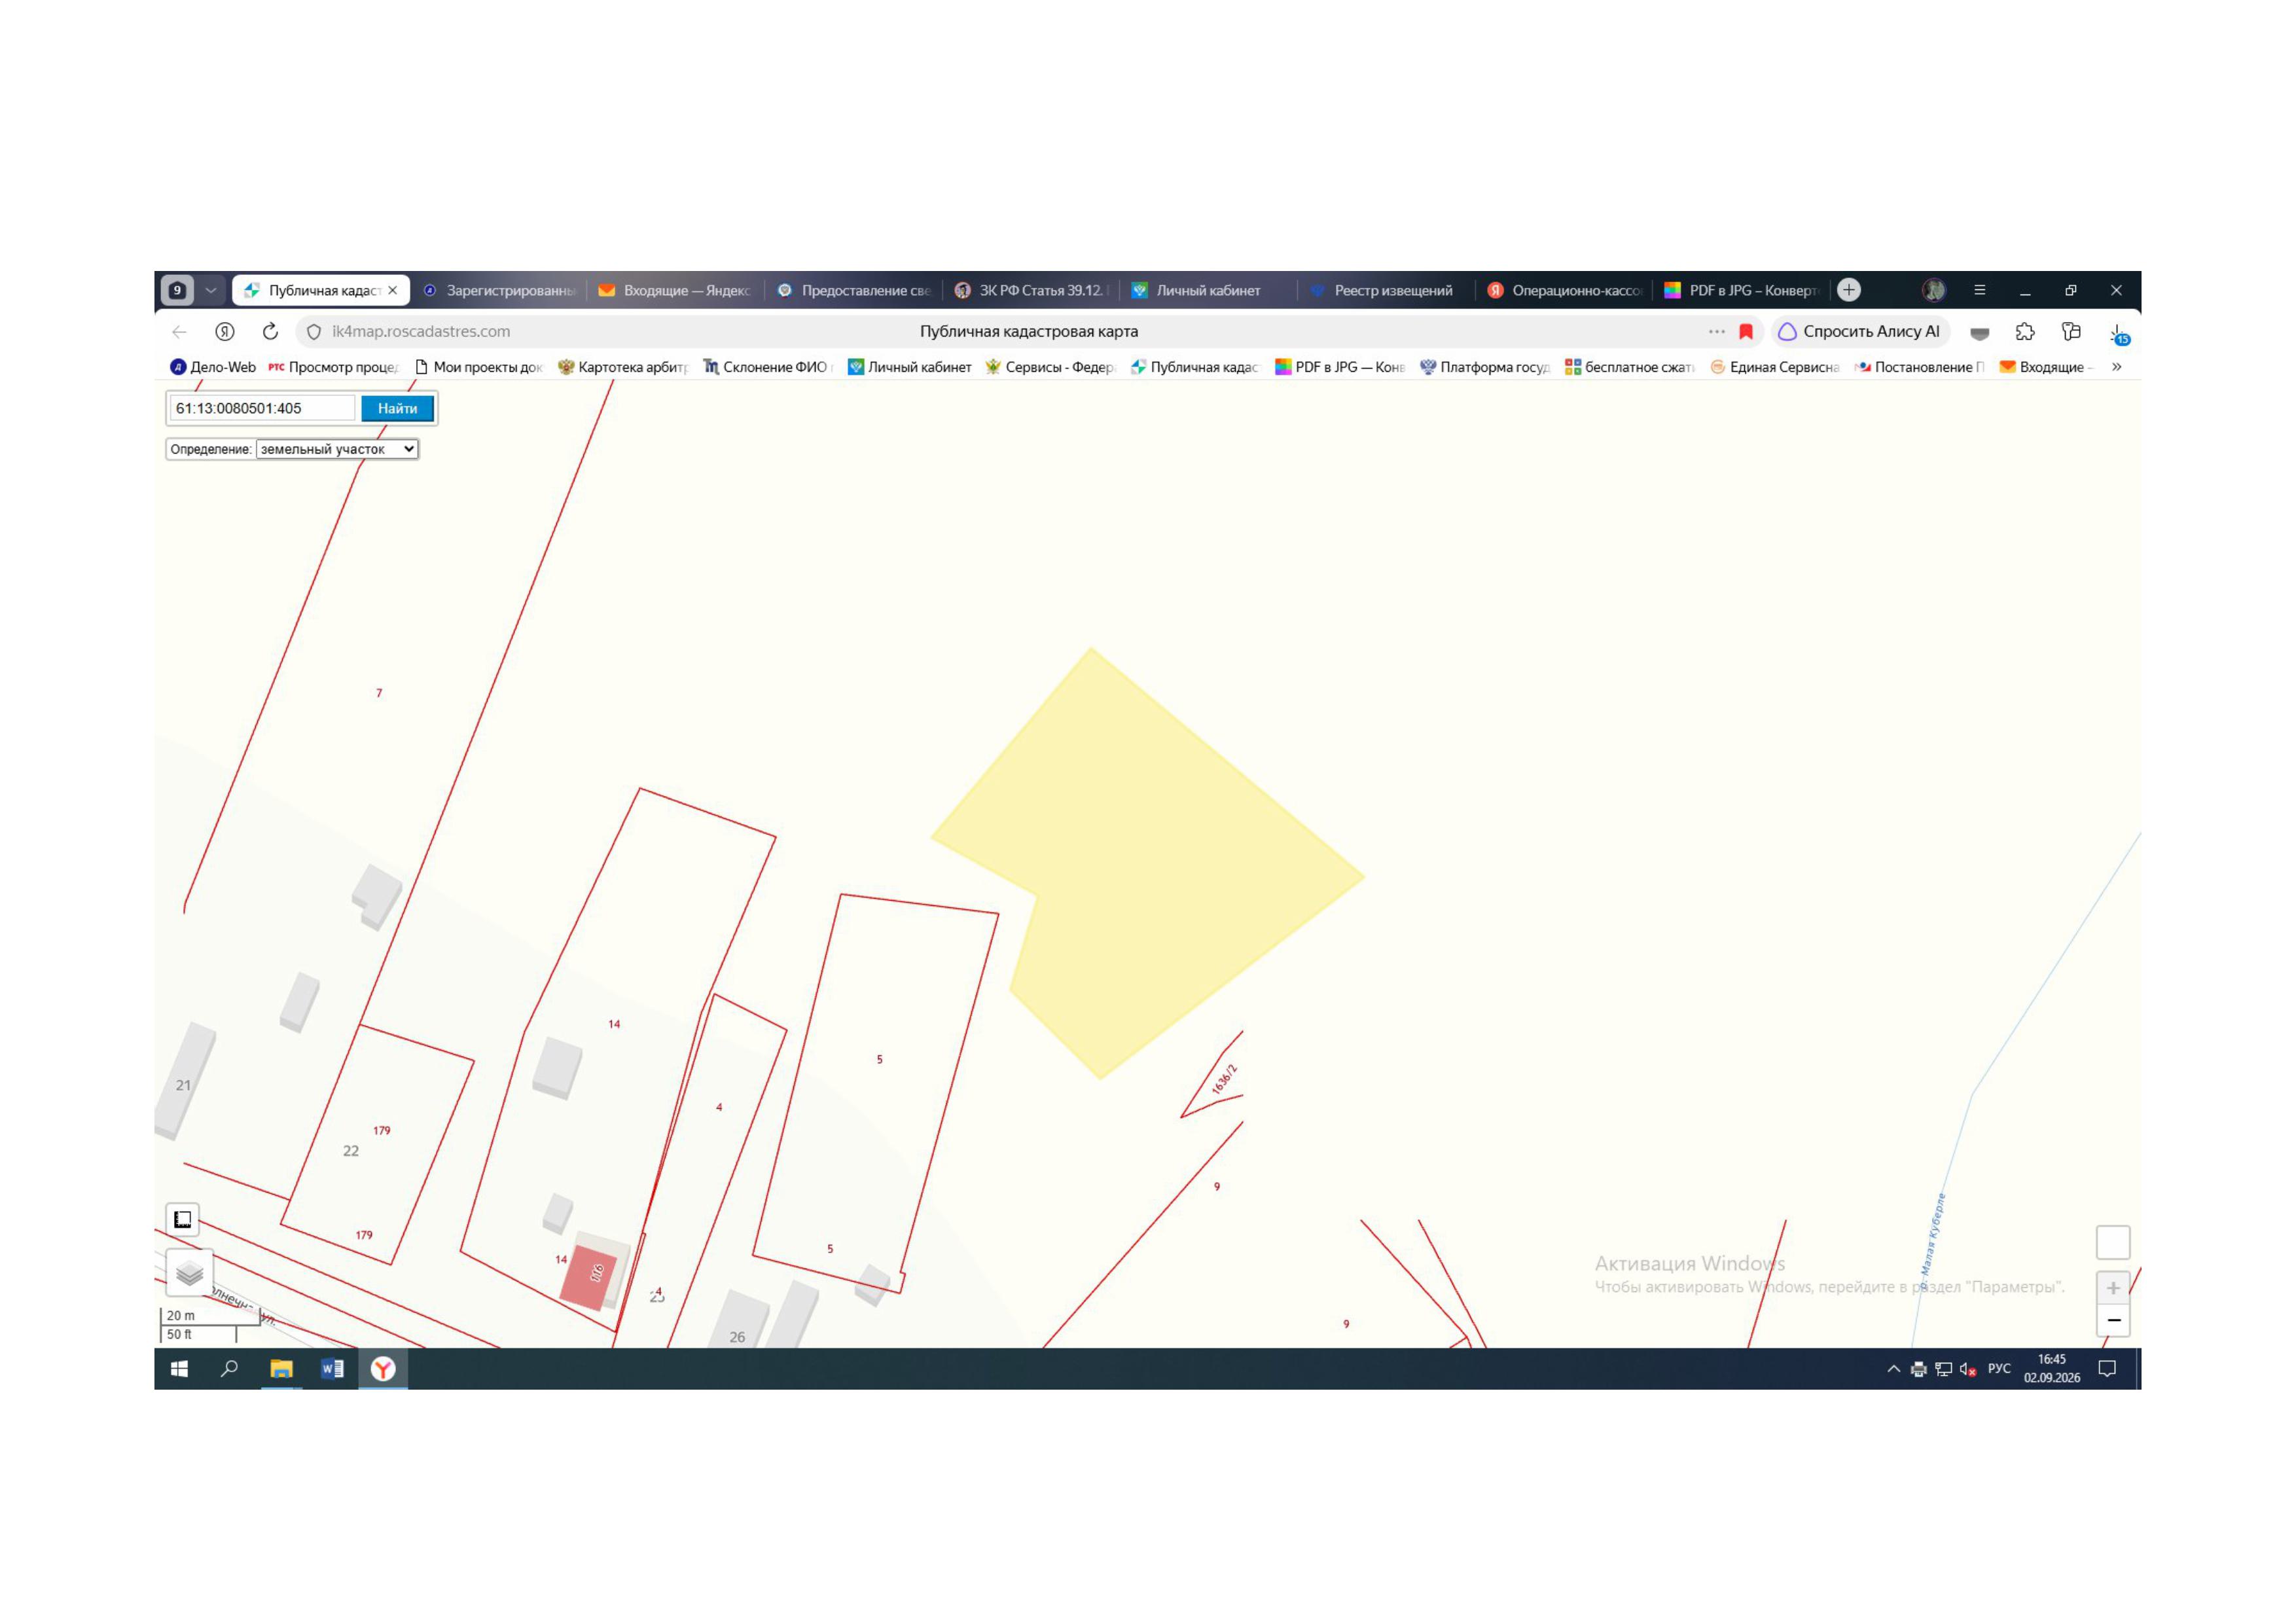The height and width of the screenshot is (1624, 2296).
Task: Open the measurement ruler tool on map
Action: pyautogui.click(x=182, y=1219)
